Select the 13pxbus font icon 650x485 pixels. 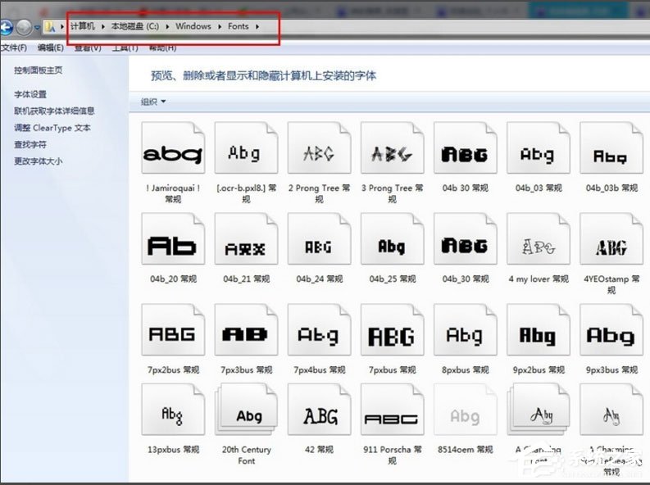point(173,409)
